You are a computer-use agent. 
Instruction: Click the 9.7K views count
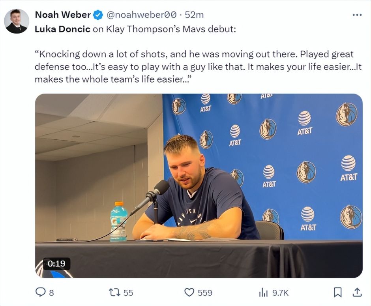click(x=281, y=293)
